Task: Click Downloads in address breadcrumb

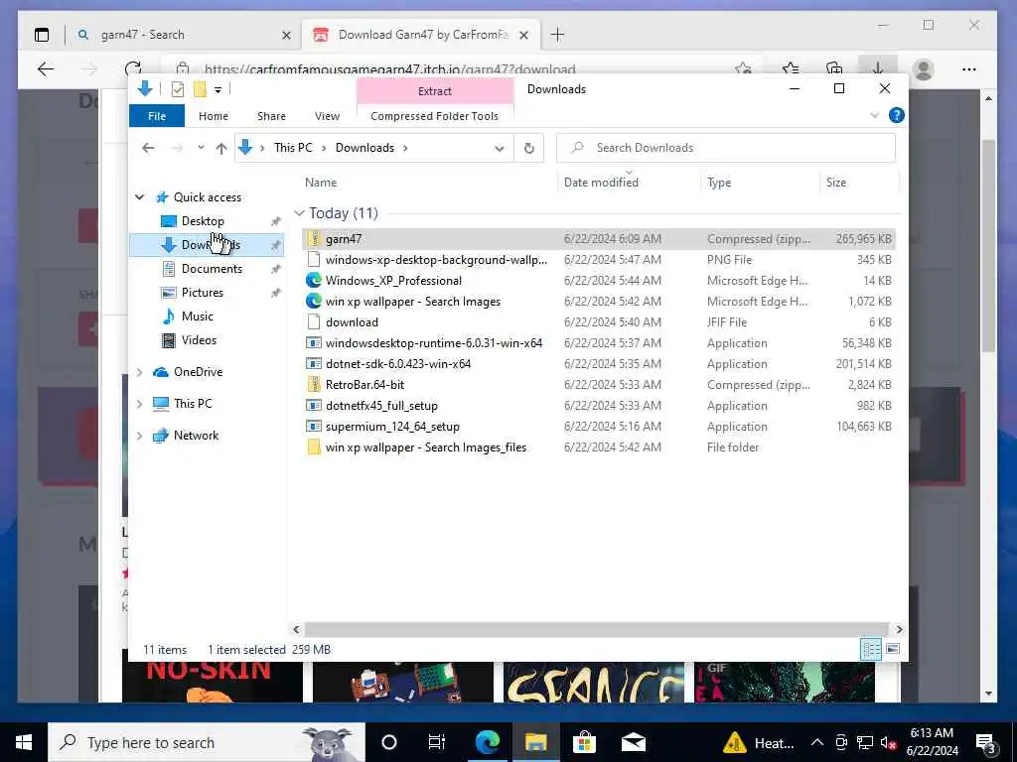Action: (364, 148)
